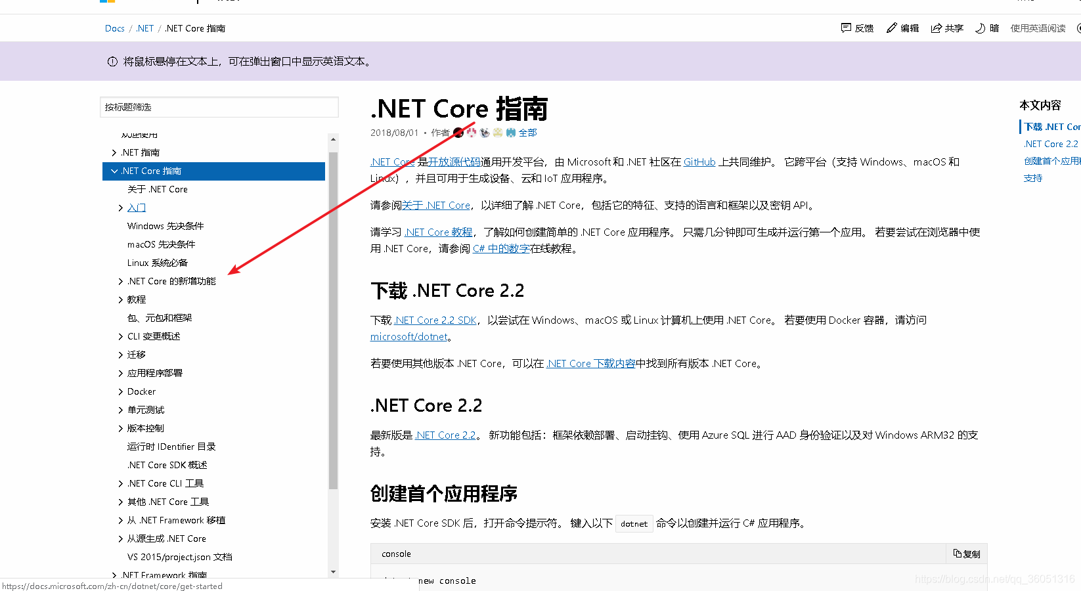This screenshot has height=591, width=1081.
Task: Expand the .NET 指南 tree node
Action: (x=114, y=152)
